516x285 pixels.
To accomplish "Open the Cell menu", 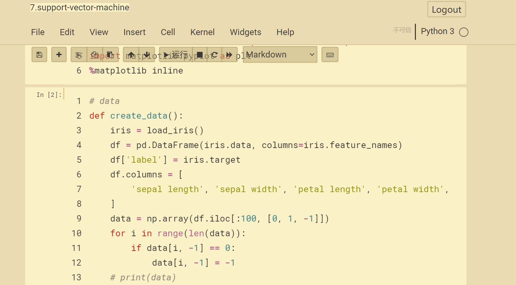I will click(x=168, y=32).
